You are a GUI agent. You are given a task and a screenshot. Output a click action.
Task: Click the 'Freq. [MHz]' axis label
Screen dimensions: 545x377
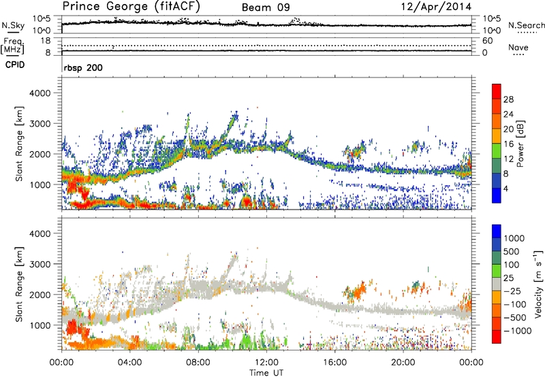coord(12,46)
